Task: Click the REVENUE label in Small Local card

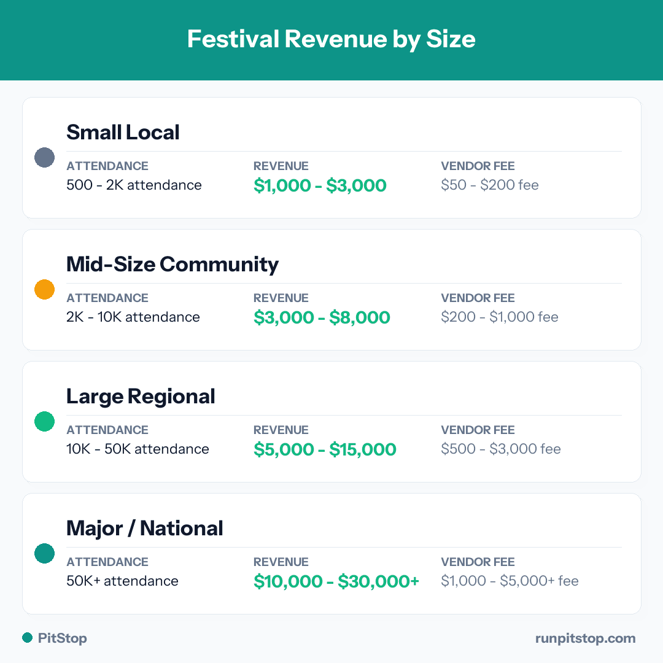Action: point(281,166)
